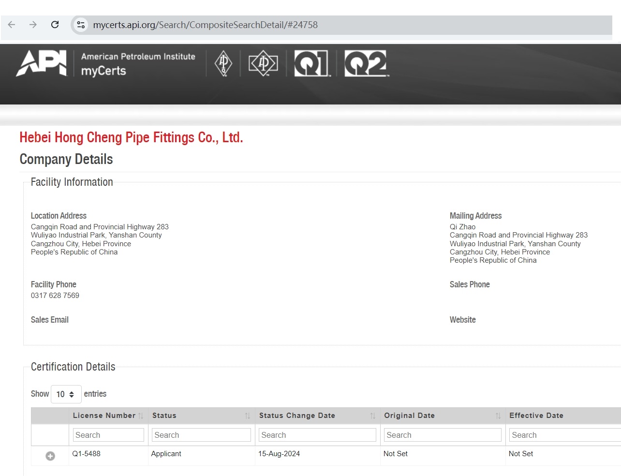Select the API Monogram logo icon
621x476 pixels.
pyautogui.click(x=223, y=63)
